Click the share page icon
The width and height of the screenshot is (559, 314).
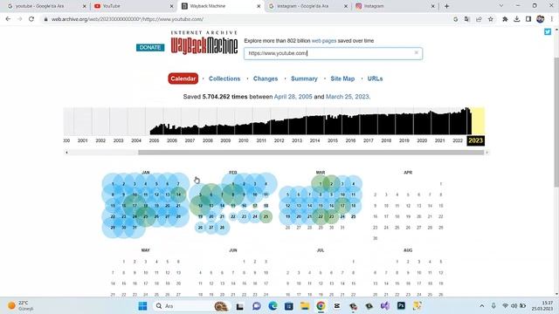pyautogui.click(x=479, y=19)
